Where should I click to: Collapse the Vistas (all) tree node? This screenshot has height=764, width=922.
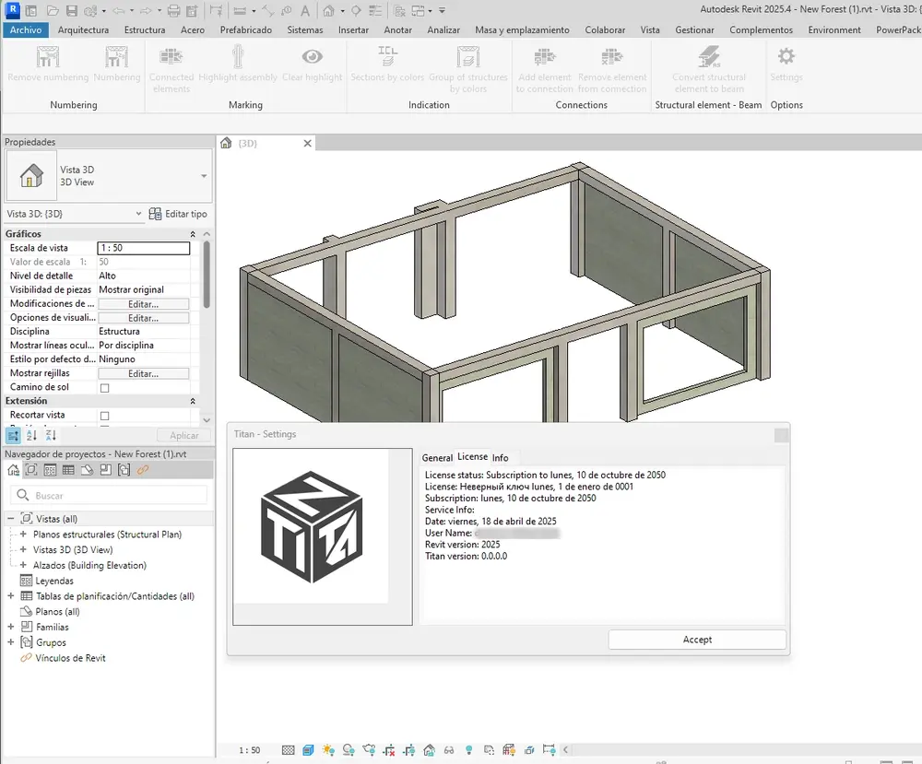10,519
